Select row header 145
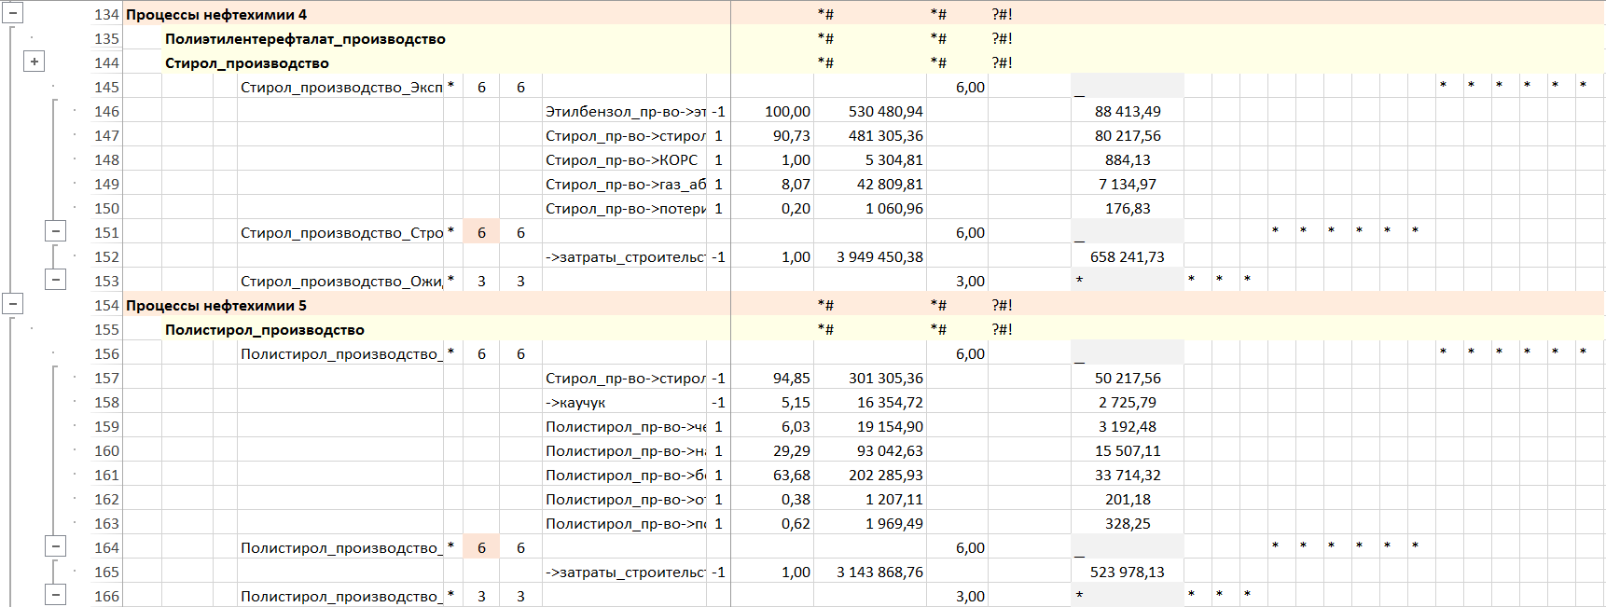Image resolution: width=1606 pixels, height=607 pixels. click(x=106, y=87)
